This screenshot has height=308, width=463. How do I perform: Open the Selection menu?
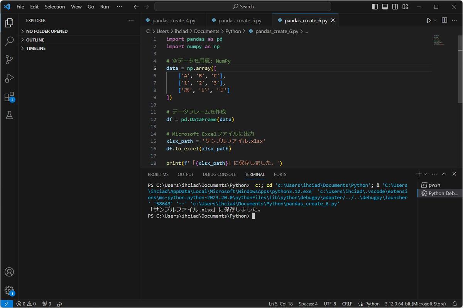(55, 7)
